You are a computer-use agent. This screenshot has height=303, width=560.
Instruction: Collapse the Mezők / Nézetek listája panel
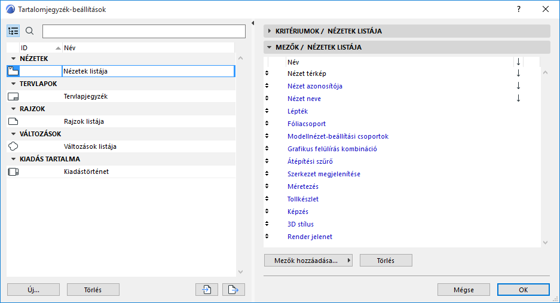(270, 47)
